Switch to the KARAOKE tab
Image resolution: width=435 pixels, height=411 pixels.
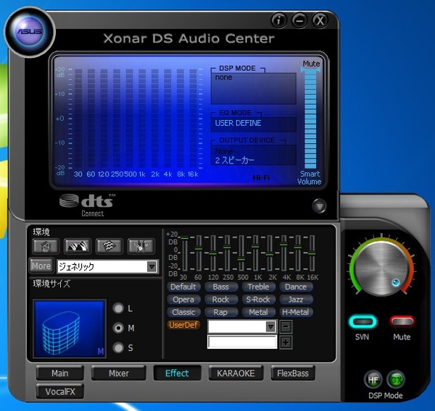[236, 373]
